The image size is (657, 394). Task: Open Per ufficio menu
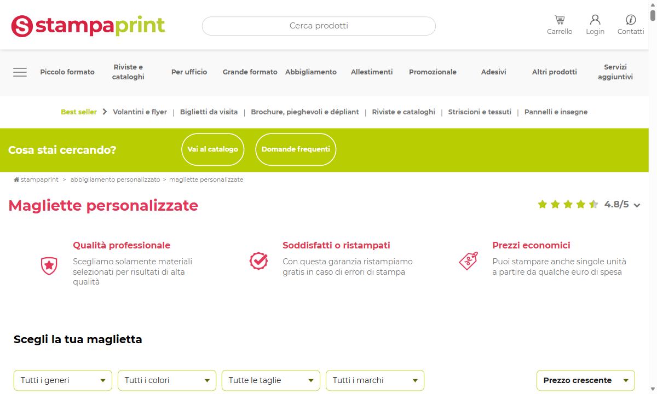tap(189, 72)
